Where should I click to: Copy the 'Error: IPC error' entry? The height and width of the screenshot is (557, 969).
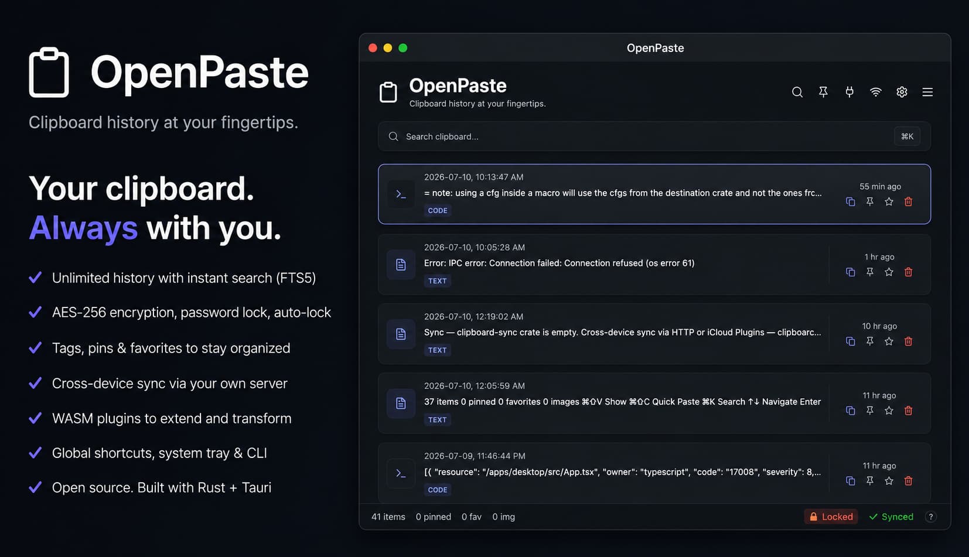tap(850, 272)
